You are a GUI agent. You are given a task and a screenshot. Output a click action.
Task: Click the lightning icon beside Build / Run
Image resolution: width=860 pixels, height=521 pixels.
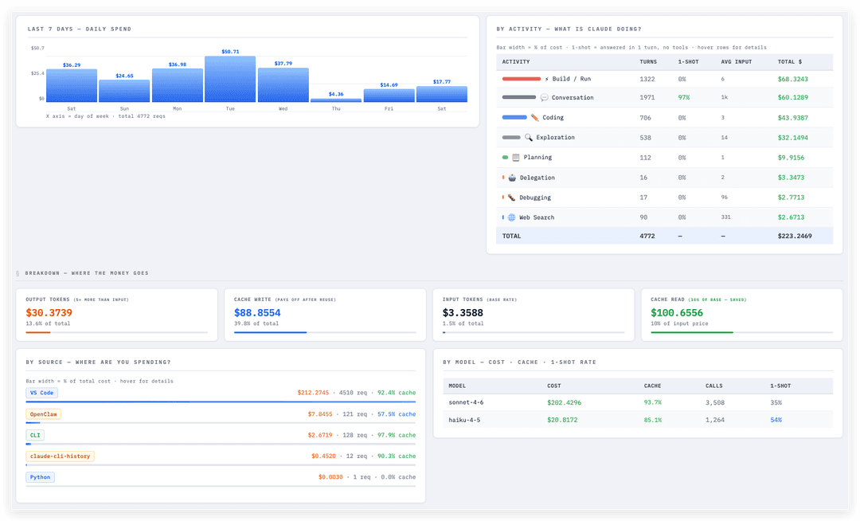click(547, 79)
